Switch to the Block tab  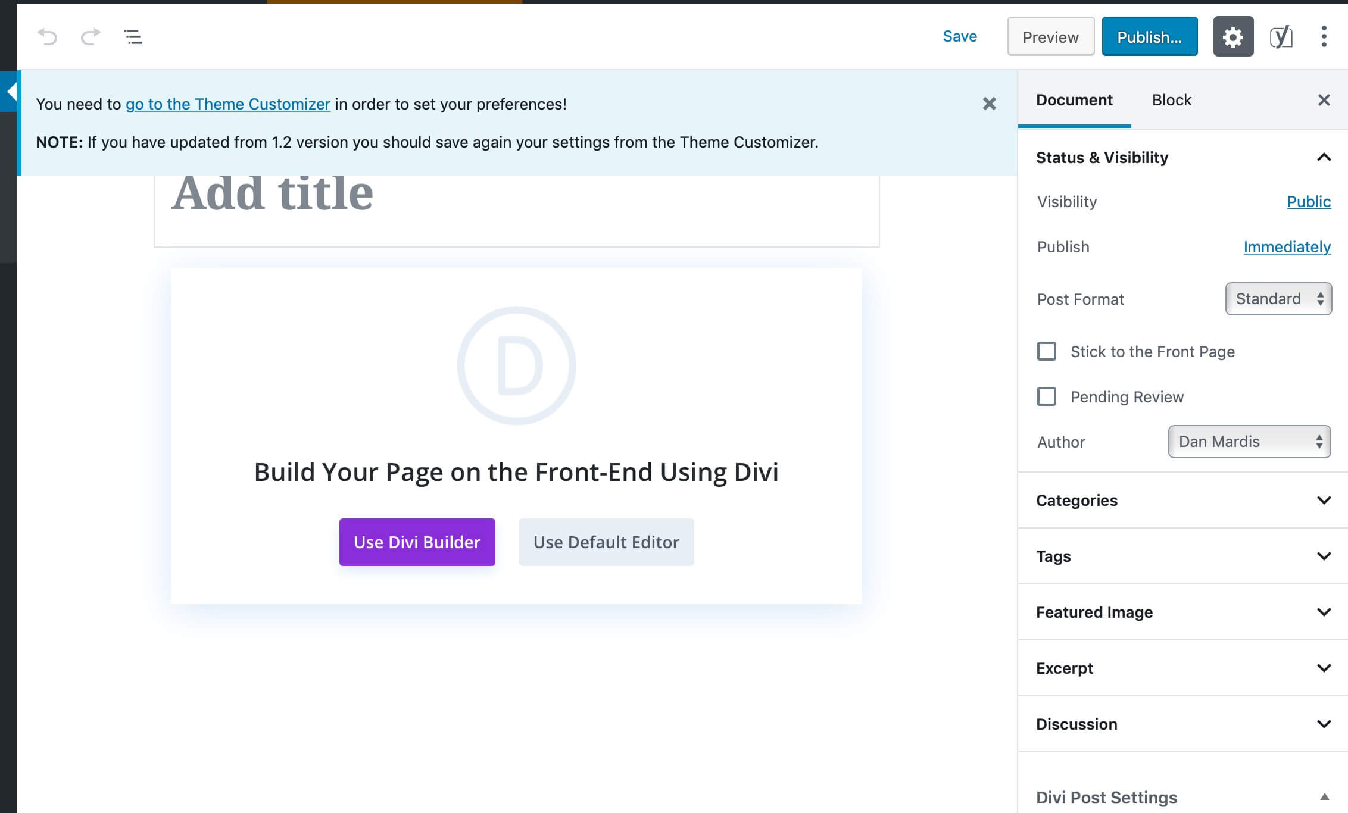point(1171,100)
